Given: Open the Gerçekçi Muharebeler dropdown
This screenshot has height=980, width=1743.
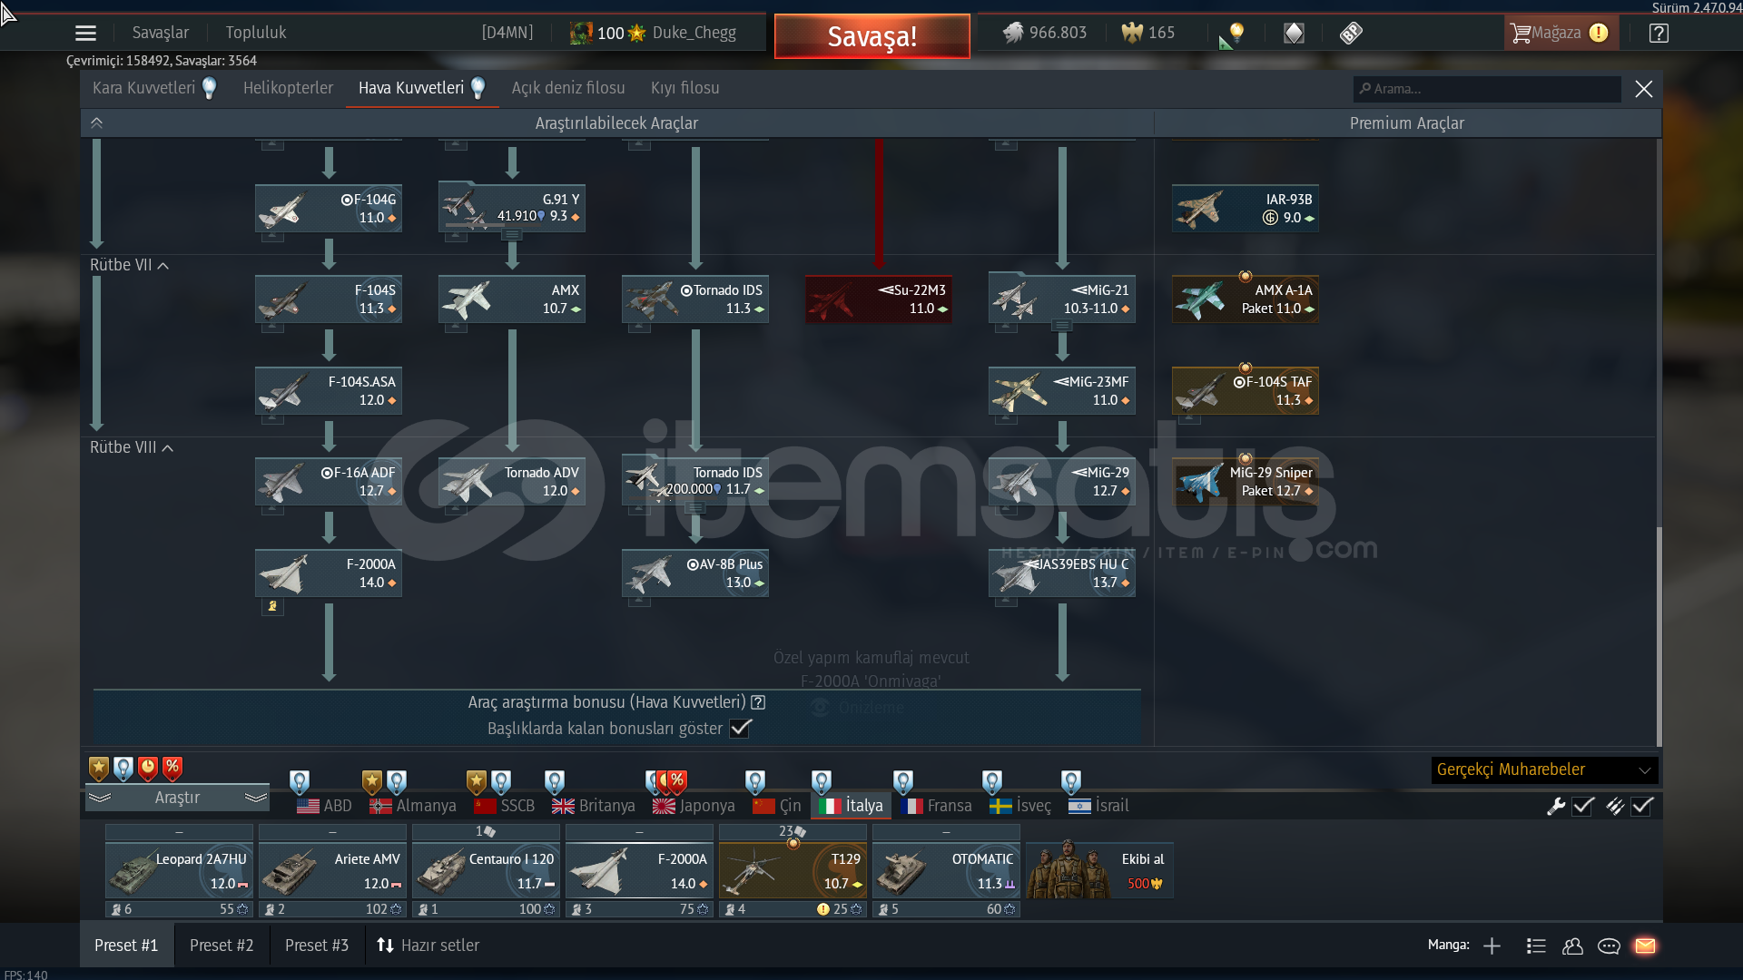Looking at the screenshot, I should (1544, 769).
